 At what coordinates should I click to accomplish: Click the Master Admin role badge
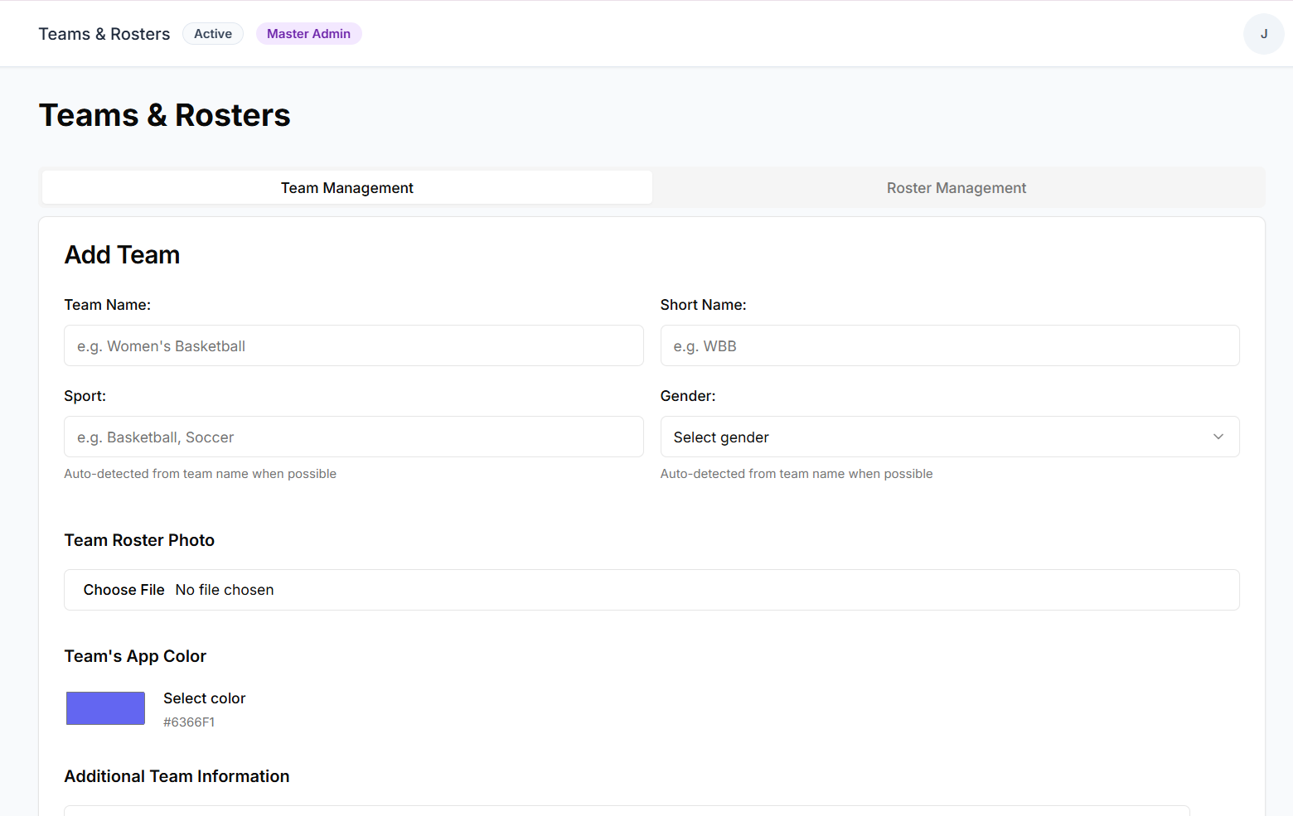(308, 34)
